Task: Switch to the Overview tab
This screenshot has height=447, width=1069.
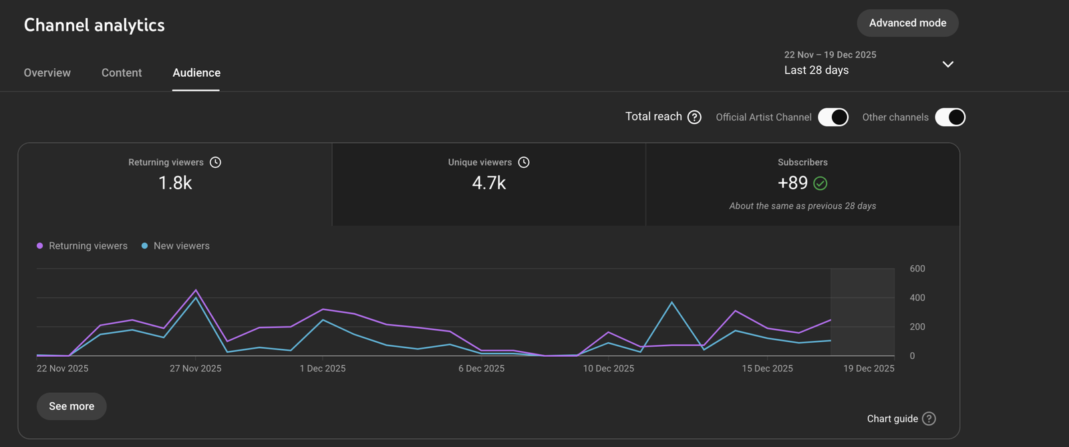Action: point(47,73)
